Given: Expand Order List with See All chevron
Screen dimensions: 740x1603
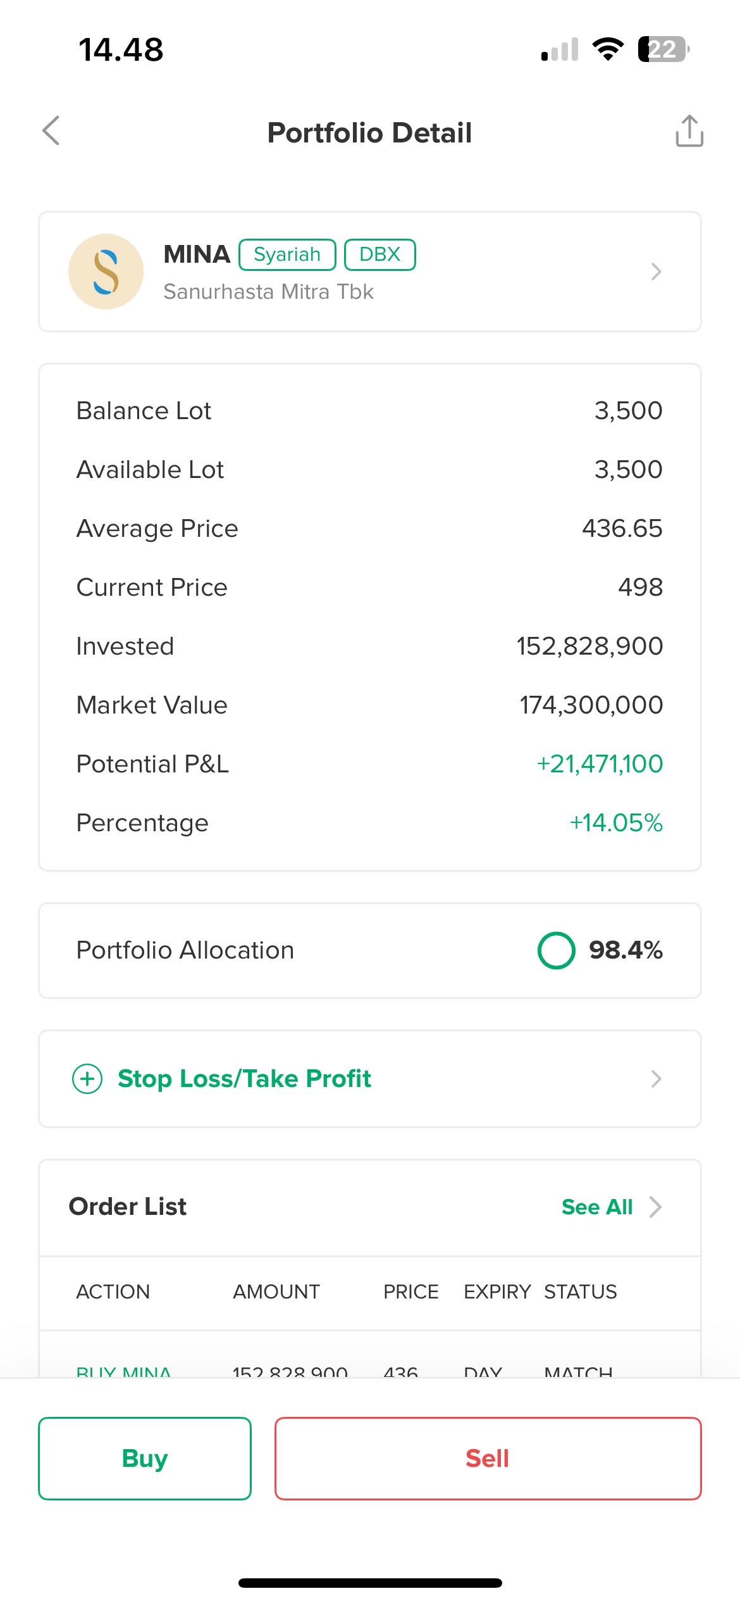Looking at the screenshot, I should pos(656,1207).
